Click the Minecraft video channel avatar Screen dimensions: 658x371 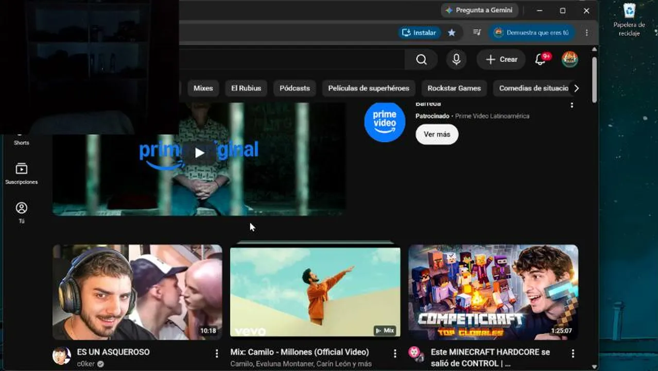coord(416,354)
